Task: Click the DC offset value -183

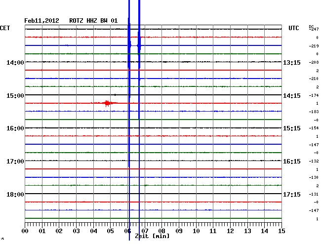Action: [x=314, y=112]
